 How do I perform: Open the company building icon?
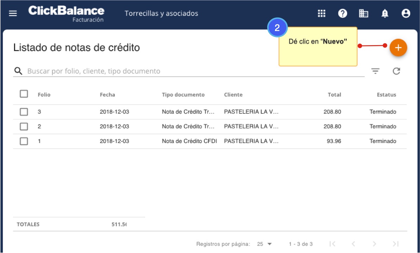click(x=363, y=13)
